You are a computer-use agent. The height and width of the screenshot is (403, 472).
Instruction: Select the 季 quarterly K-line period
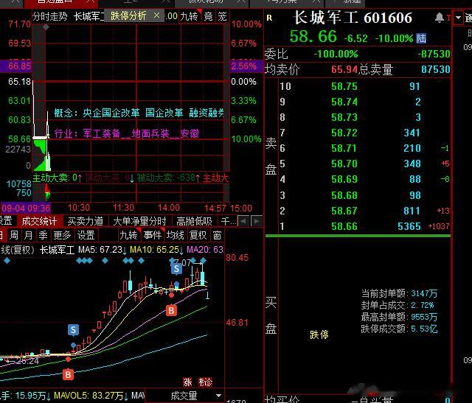[43, 235]
